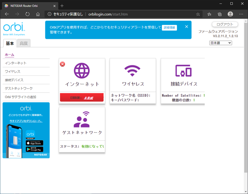Viewport: 248px width, 194px height.
Task: Go to browser home page icon
Action: [38, 14]
